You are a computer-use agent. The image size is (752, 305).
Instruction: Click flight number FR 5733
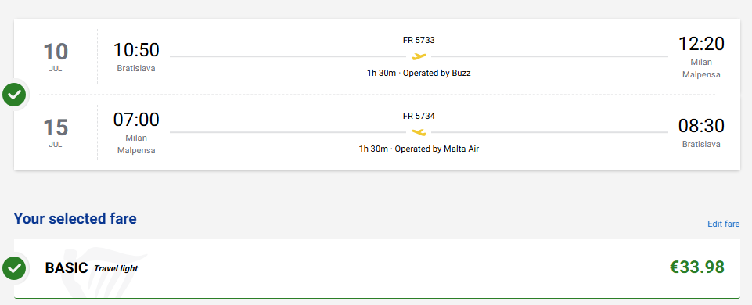click(x=419, y=41)
